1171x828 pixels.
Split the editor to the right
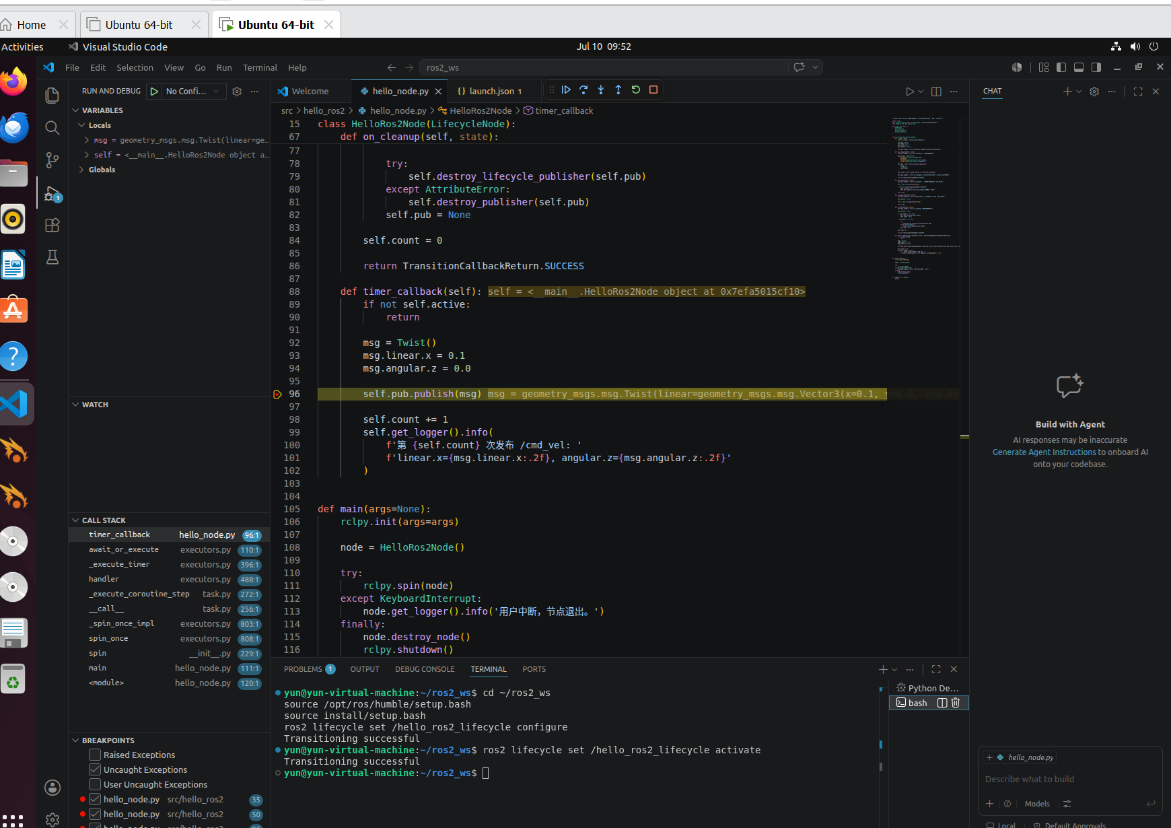[x=936, y=91]
